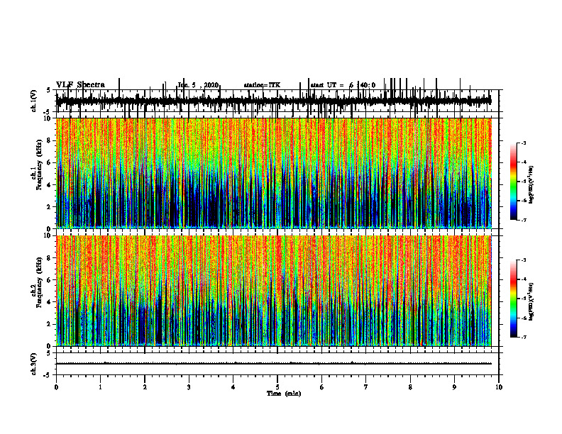The height and width of the screenshot is (434, 562).
Task: Click the '10' label ending the Time axis
Action: (x=499, y=387)
